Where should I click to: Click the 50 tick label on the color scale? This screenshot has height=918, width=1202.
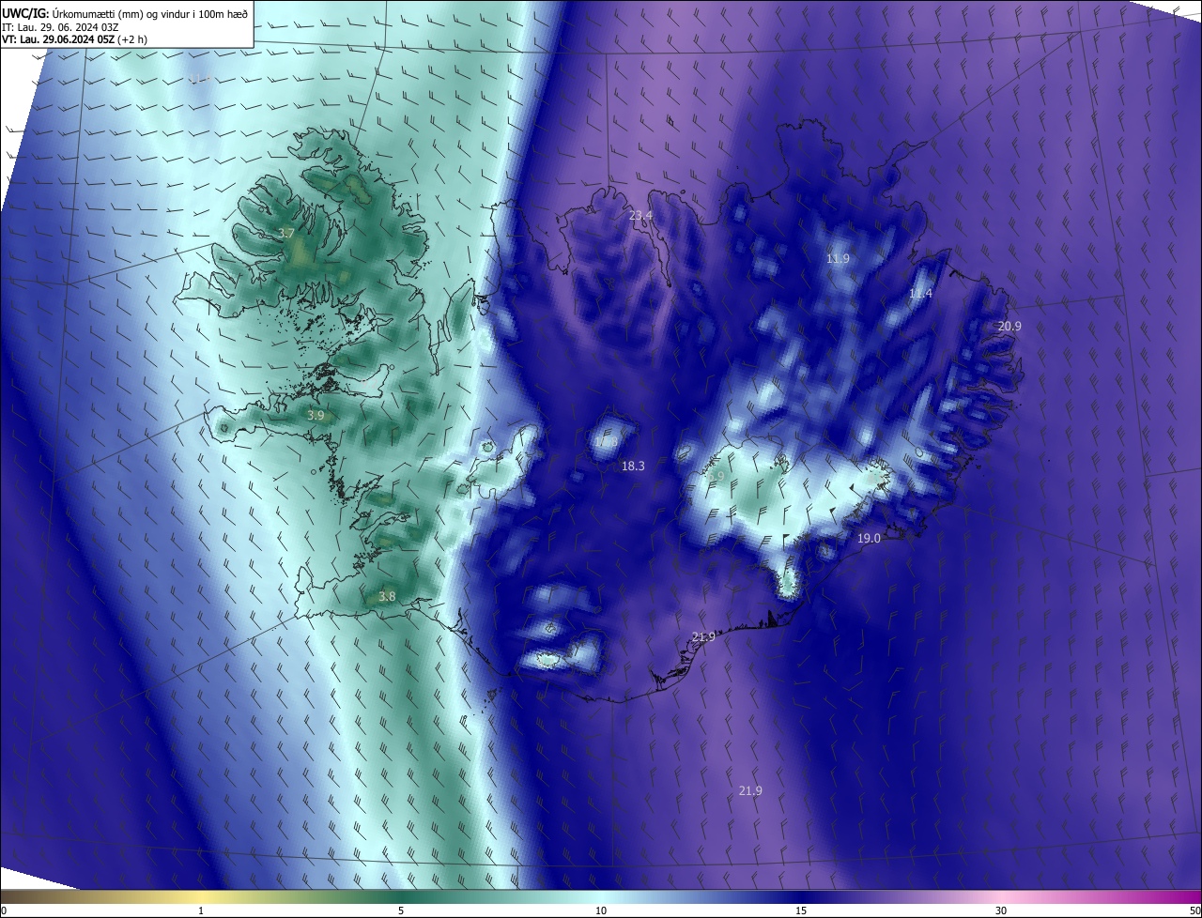click(x=1194, y=910)
